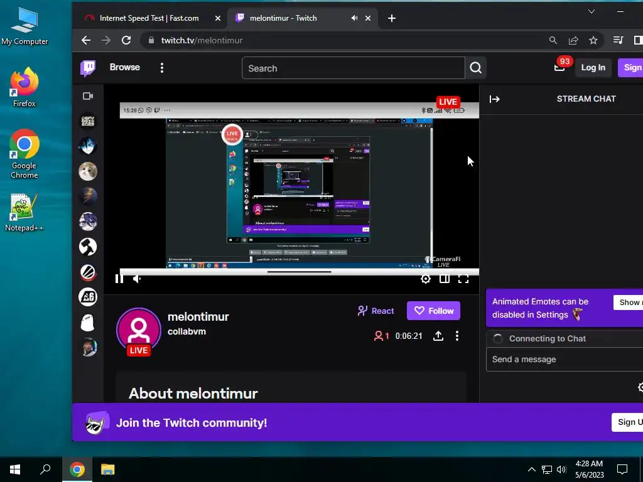Open the red striped circle channel in sidebar
The height and width of the screenshot is (482, 643).
point(88,272)
